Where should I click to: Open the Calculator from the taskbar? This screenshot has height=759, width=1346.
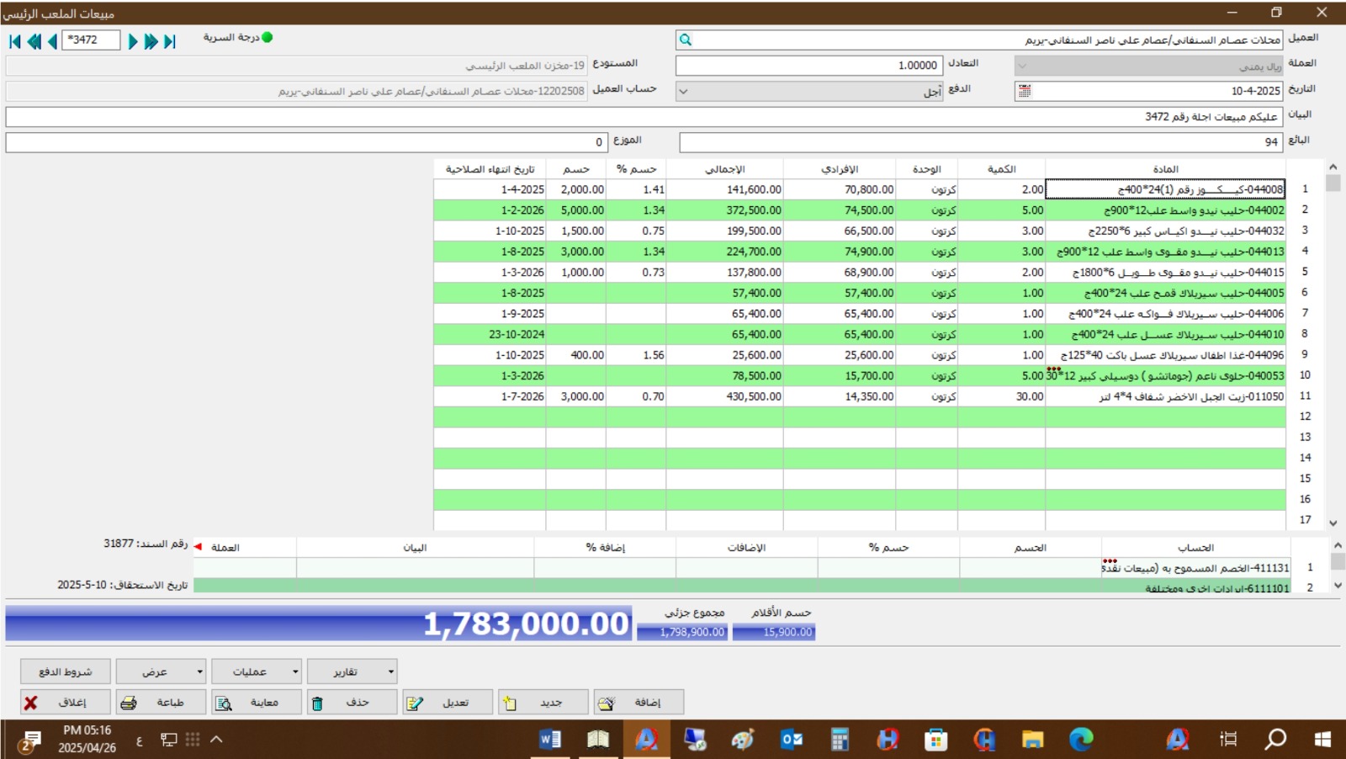[x=840, y=740]
